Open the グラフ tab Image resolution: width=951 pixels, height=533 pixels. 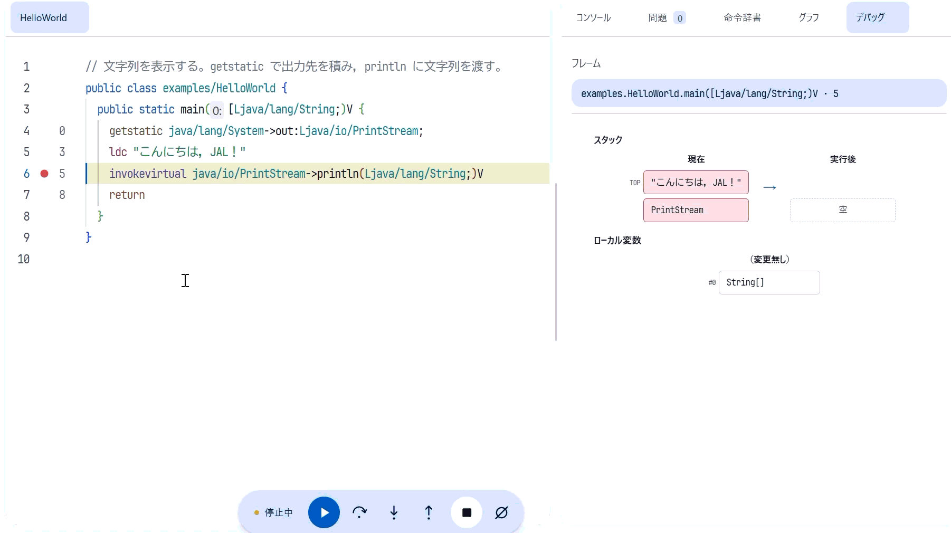click(x=809, y=17)
